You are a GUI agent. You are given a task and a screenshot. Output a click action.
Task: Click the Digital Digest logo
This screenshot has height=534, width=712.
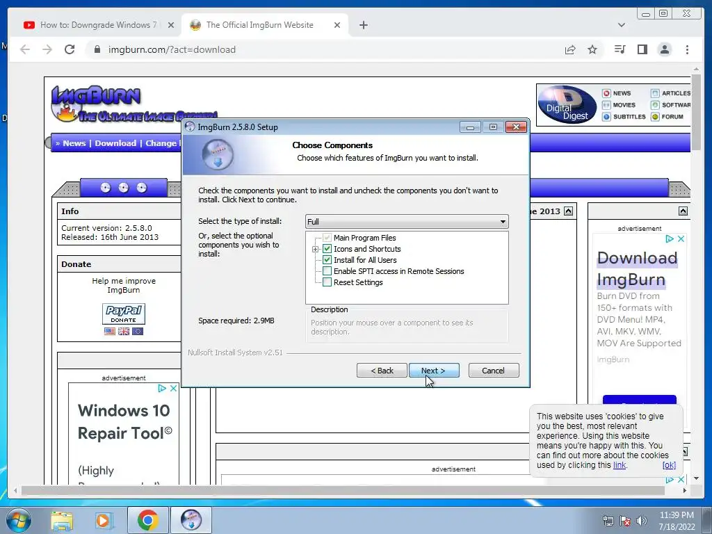[x=567, y=104]
